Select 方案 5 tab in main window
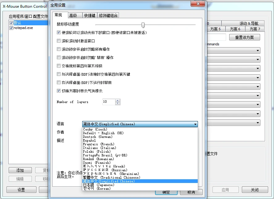The width and height of the screenshot is (274, 199). [x=215, y=29]
